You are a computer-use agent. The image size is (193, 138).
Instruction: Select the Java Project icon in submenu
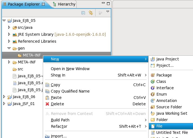(152, 59)
